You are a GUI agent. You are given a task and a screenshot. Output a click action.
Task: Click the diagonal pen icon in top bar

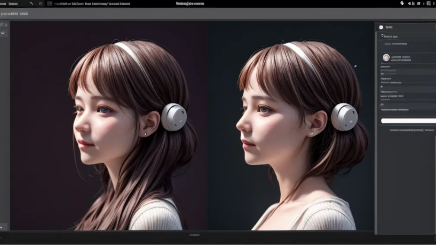click(32, 3)
